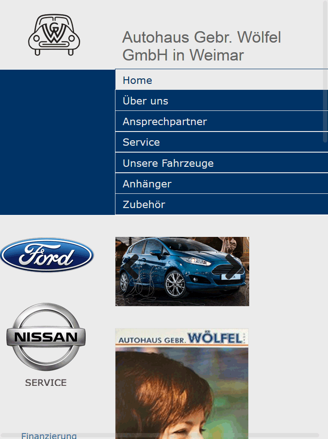Image resolution: width=328 pixels, height=439 pixels.
Task: Click the blue Ford Fiesta slideshow image
Action: click(182, 271)
